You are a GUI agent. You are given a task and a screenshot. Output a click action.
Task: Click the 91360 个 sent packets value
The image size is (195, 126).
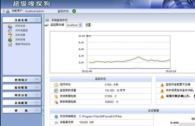(111, 96)
